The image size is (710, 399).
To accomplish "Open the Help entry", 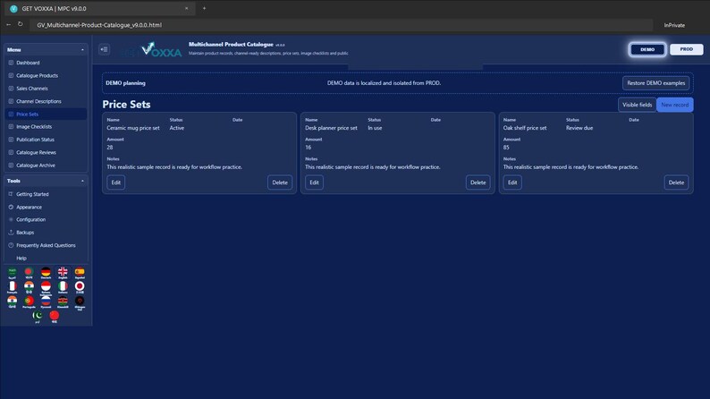I will click(46, 259).
